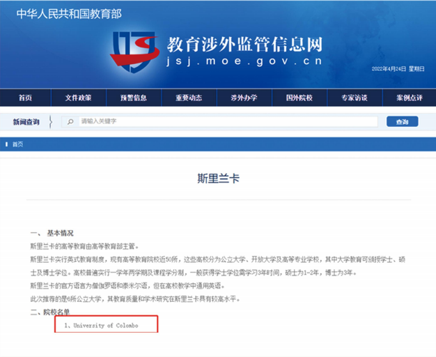Screen dimensions: 436x357
Task: Open the 专家访谈 menu item
Action: click(x=355, y=98)
